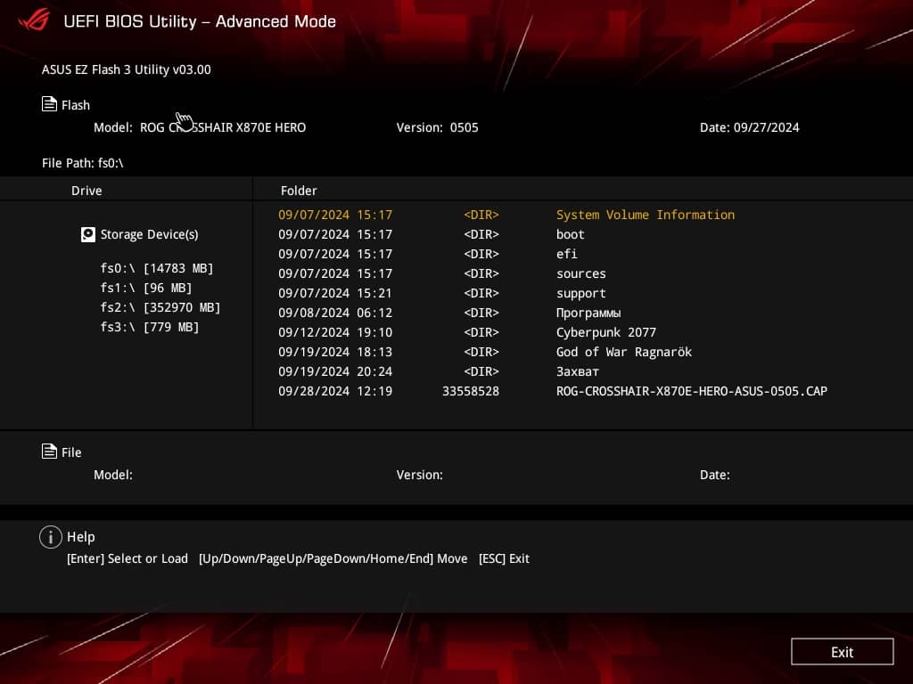
Task: Click the [Enter] Select or Load hint
Action: 127,558
